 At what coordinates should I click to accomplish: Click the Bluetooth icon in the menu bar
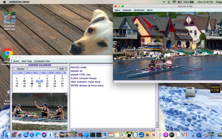pos(168,2)
